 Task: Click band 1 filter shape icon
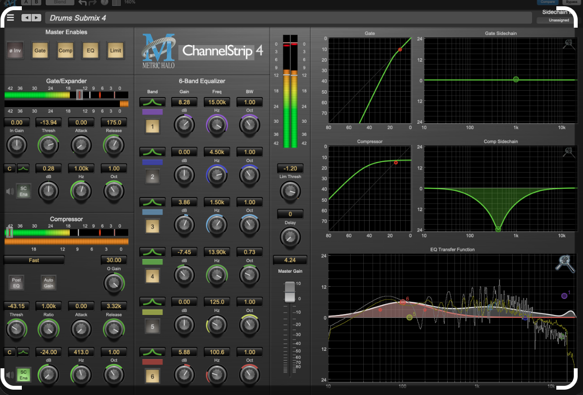tap(152, 102)
